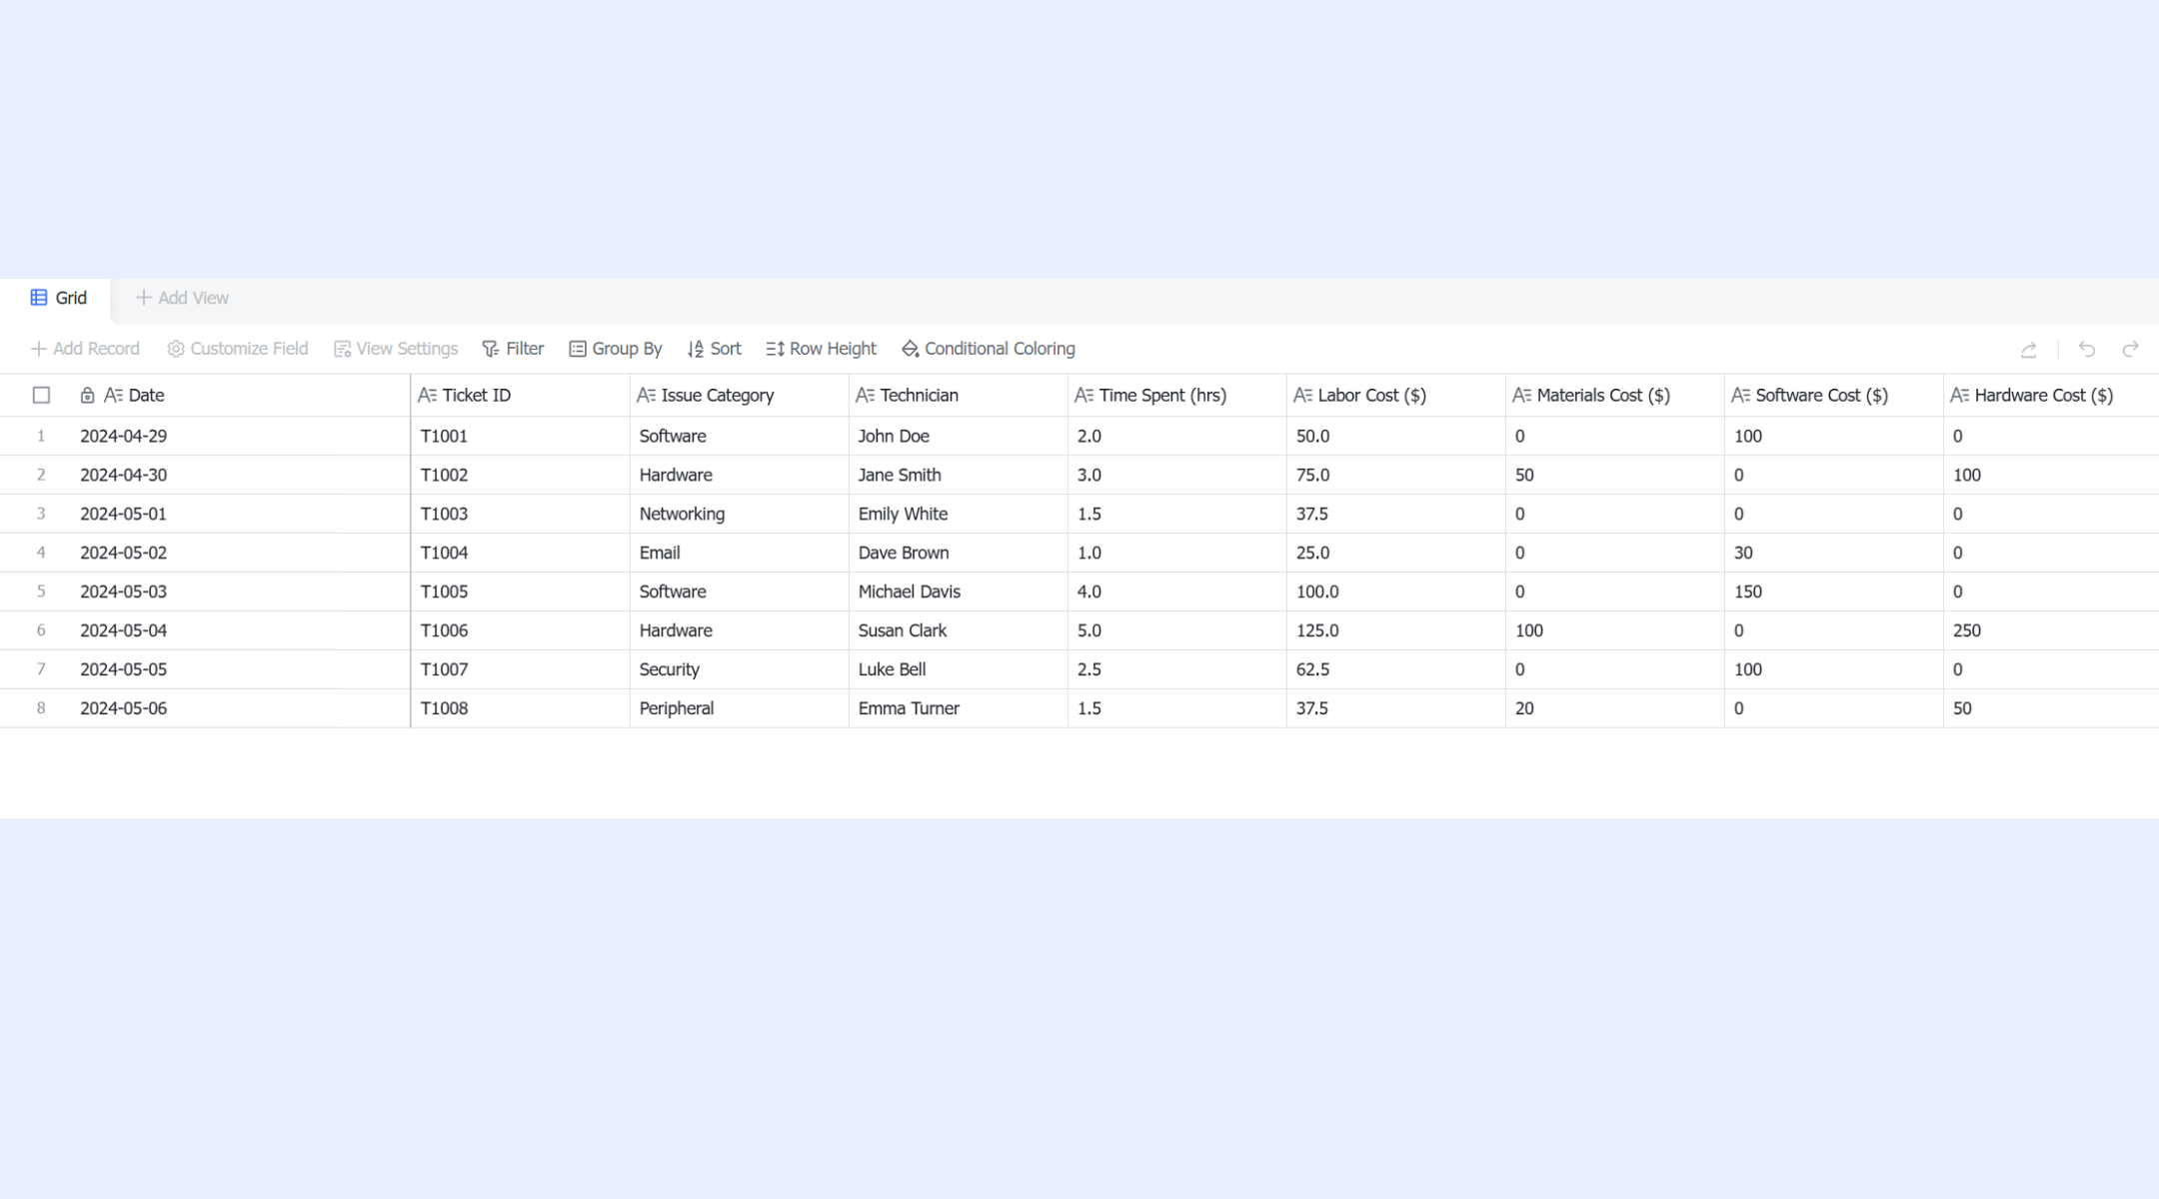Select the Issue Category column header
The image size is (2159, 1199).
point(740,396)
